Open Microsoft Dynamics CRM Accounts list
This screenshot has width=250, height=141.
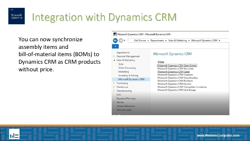(x=175, y=69)
